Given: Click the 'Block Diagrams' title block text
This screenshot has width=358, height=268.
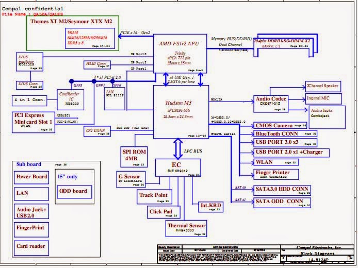Looking at the screenshot, I should [x=318, y=254].
